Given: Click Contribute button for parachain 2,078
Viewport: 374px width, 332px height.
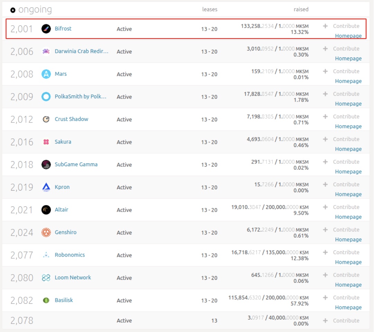Looking at the screenshot, I should click(341, 321).
